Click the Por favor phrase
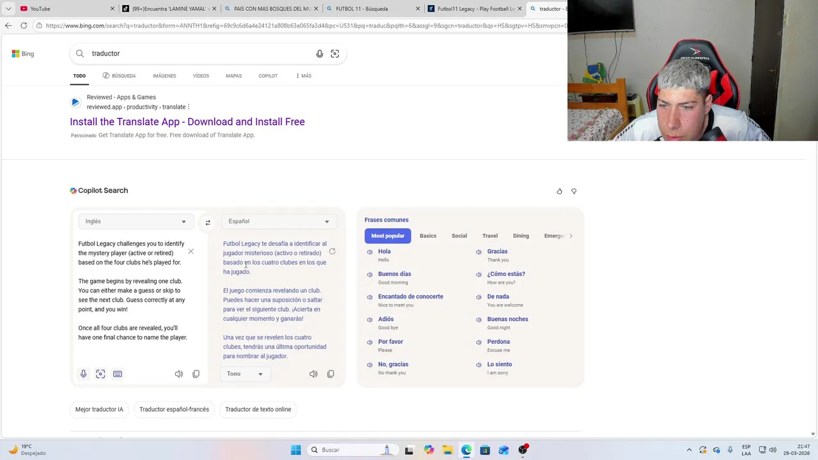Viewport: 818px width, 460px height. [390, 342]
